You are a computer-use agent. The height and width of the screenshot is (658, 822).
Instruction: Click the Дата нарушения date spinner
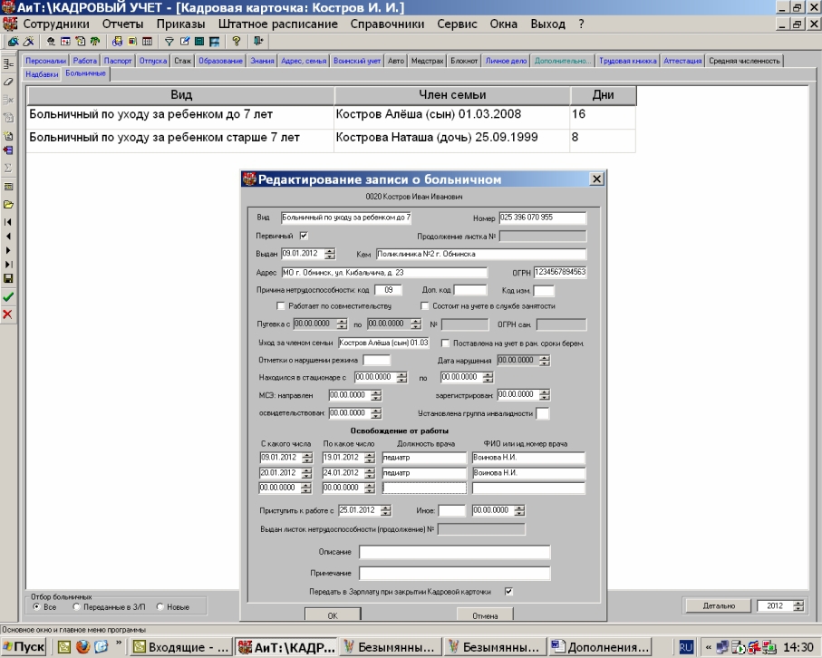545,361
